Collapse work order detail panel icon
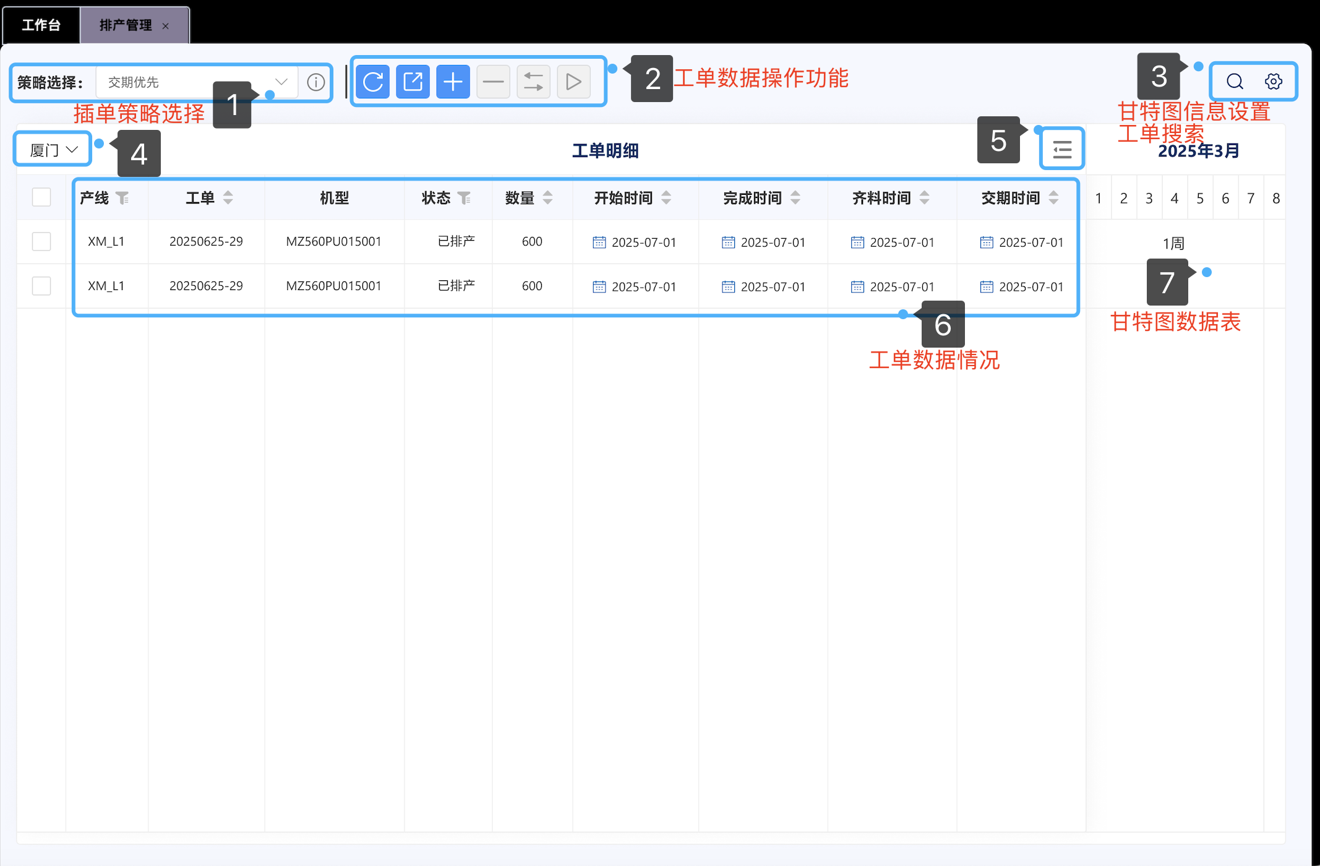This screenshot has width=1320, height=866. [1061, 149]
